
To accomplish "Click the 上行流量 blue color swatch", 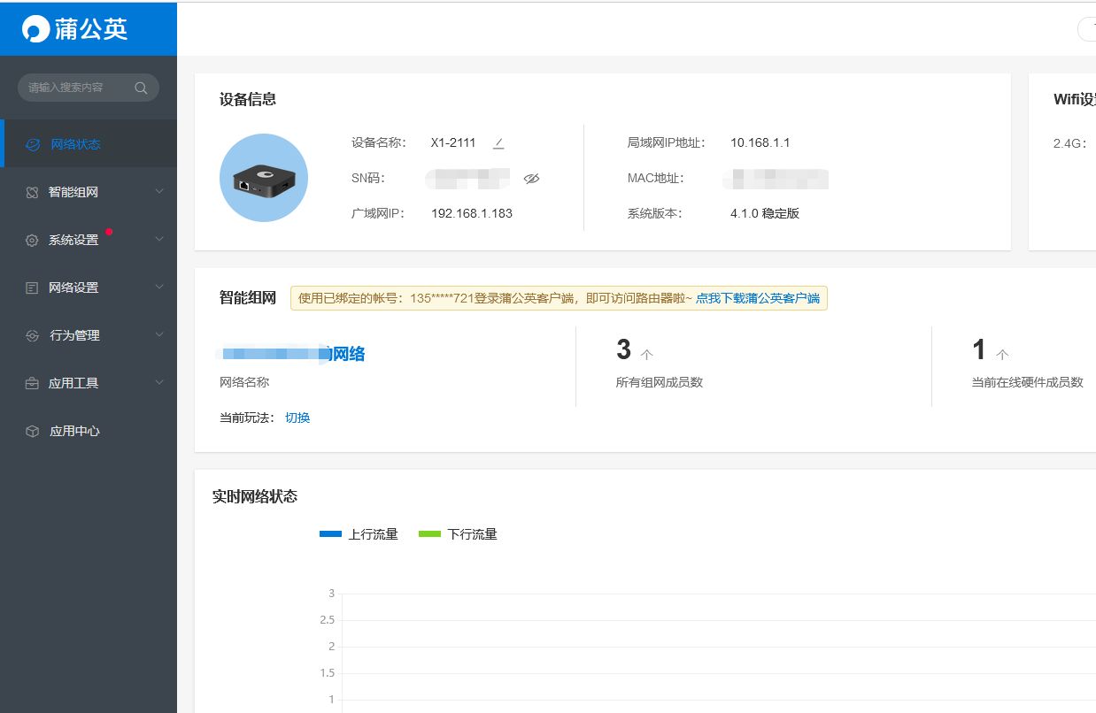I will tap(330, 534).
